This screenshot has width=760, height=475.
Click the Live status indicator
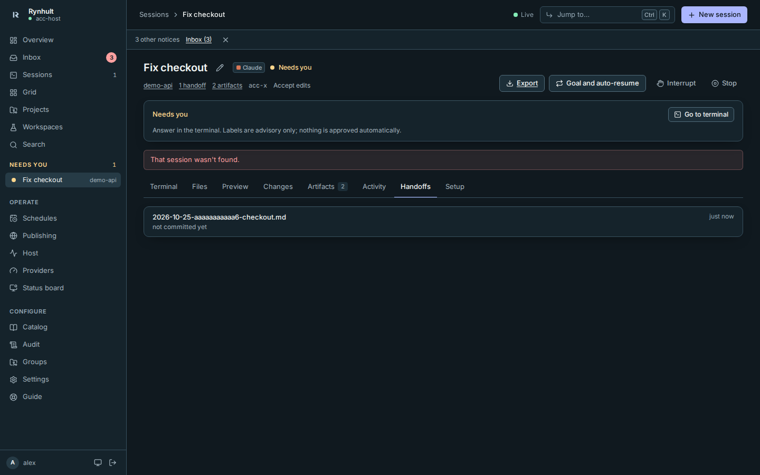[524, 15]
